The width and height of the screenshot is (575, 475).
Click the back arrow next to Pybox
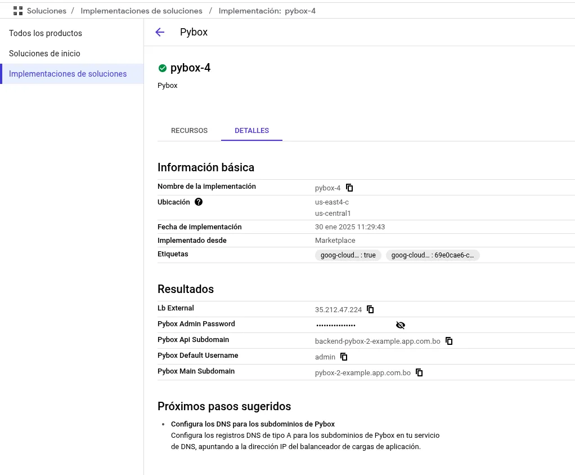160,32
